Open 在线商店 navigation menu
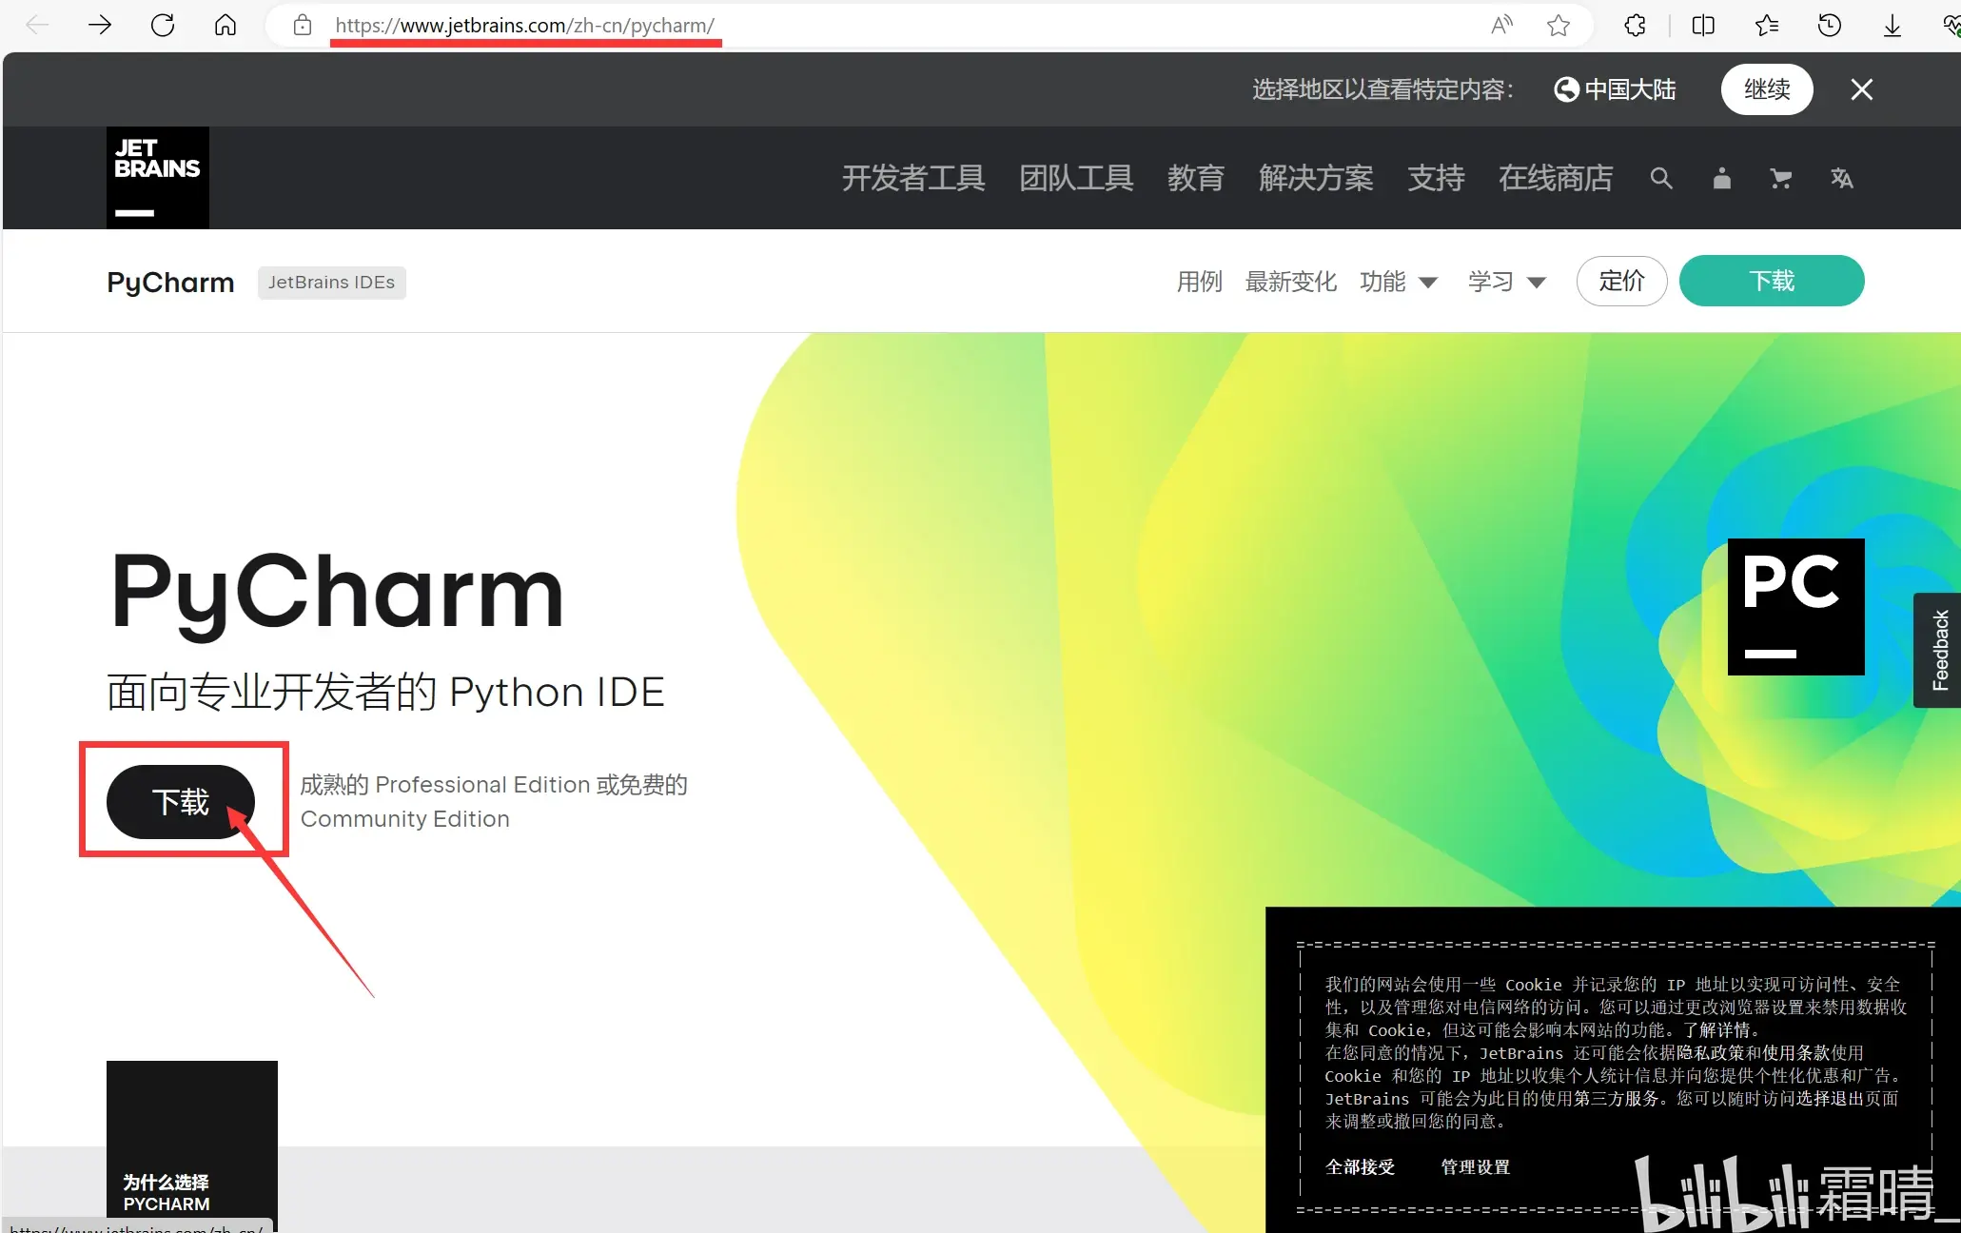This screenshot has width=1961, height=1233. click(1555, 178)
